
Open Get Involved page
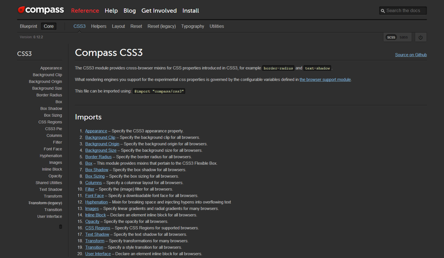[x=159, y=11]
